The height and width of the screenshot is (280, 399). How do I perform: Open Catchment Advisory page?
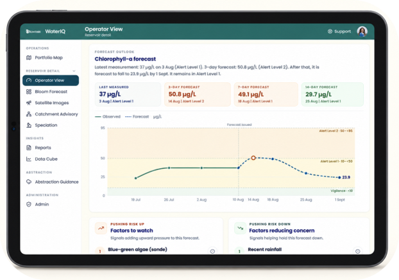[x=51, y=114]
